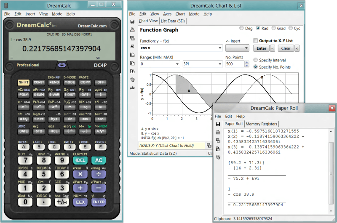Click the +/- sign key on the calculator
The height and width of the screenshot is (223, 337).
tap(62, 202)
